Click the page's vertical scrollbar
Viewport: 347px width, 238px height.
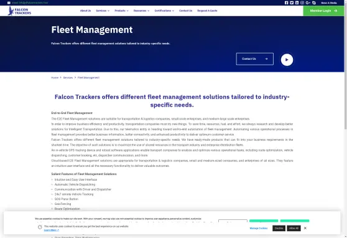[346, 67]
